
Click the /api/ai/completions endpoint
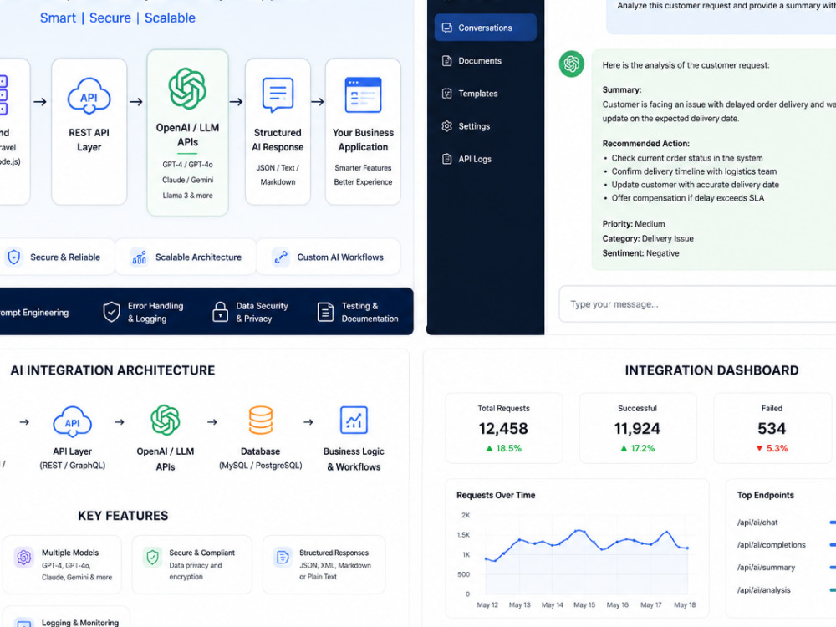tap(771, 545)
